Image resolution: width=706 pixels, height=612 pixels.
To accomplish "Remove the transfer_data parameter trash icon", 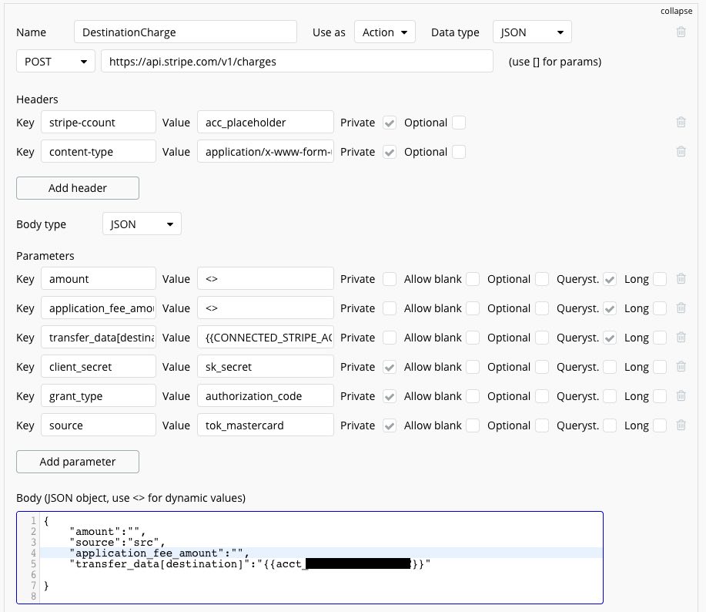I will click(x=681, y=337).
